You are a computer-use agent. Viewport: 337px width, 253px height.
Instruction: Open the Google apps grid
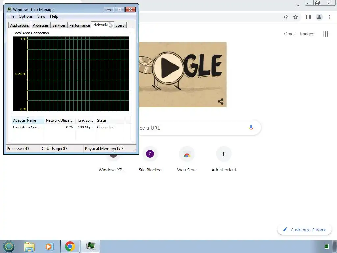pos(325,34)
